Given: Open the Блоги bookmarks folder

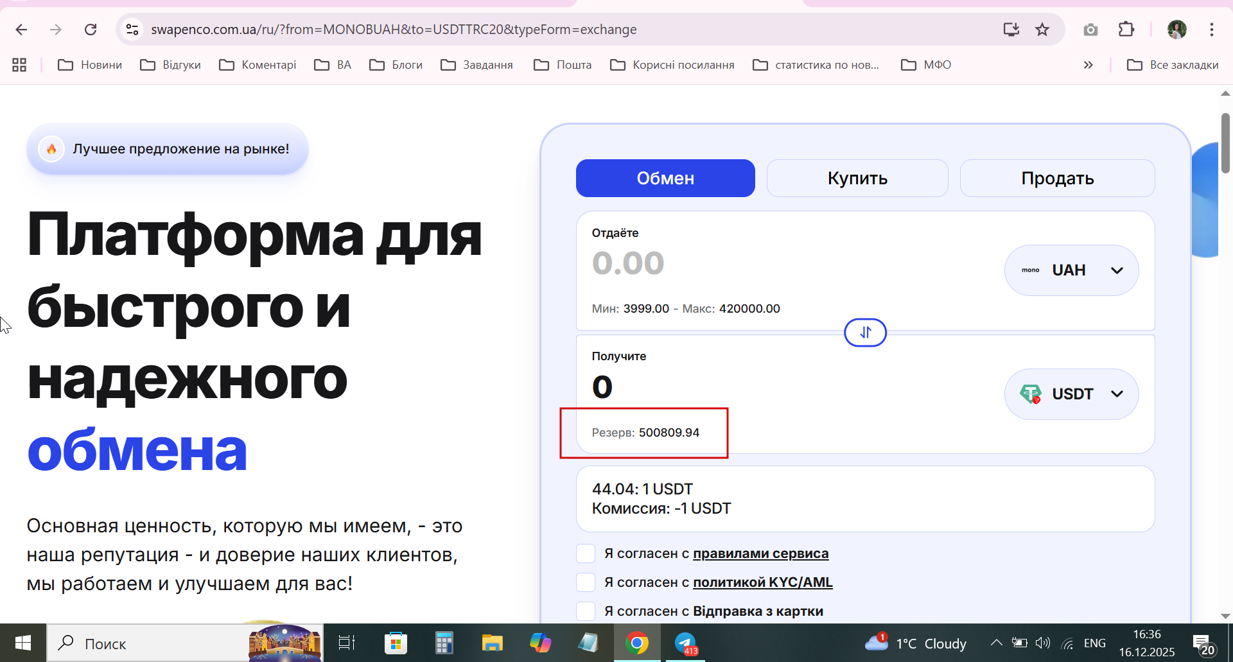Looking at the screenshot, I should tap(396, 65).
